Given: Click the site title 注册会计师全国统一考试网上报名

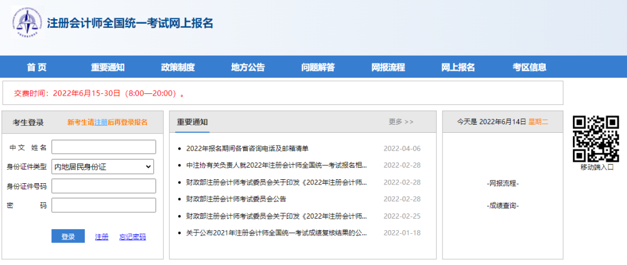Looking at the screenshot, I should pyautogui.click(x=130, y=23).
